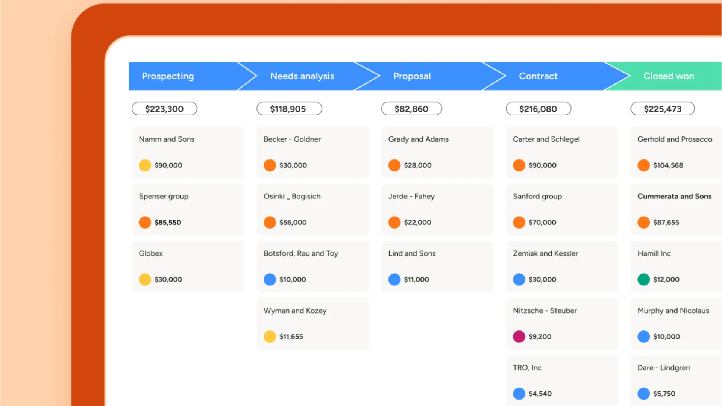
Task: Click orange dot on Spenser group card
Action: [x=145, y=222]
